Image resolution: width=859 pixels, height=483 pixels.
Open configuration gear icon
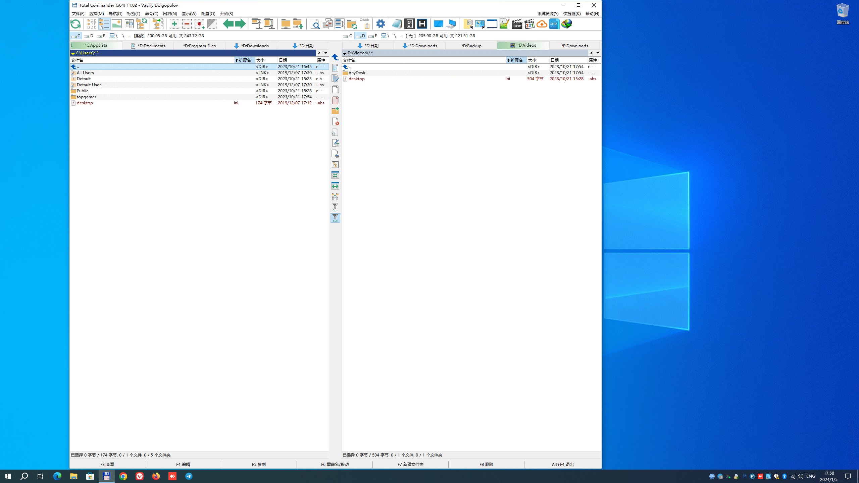381,24
